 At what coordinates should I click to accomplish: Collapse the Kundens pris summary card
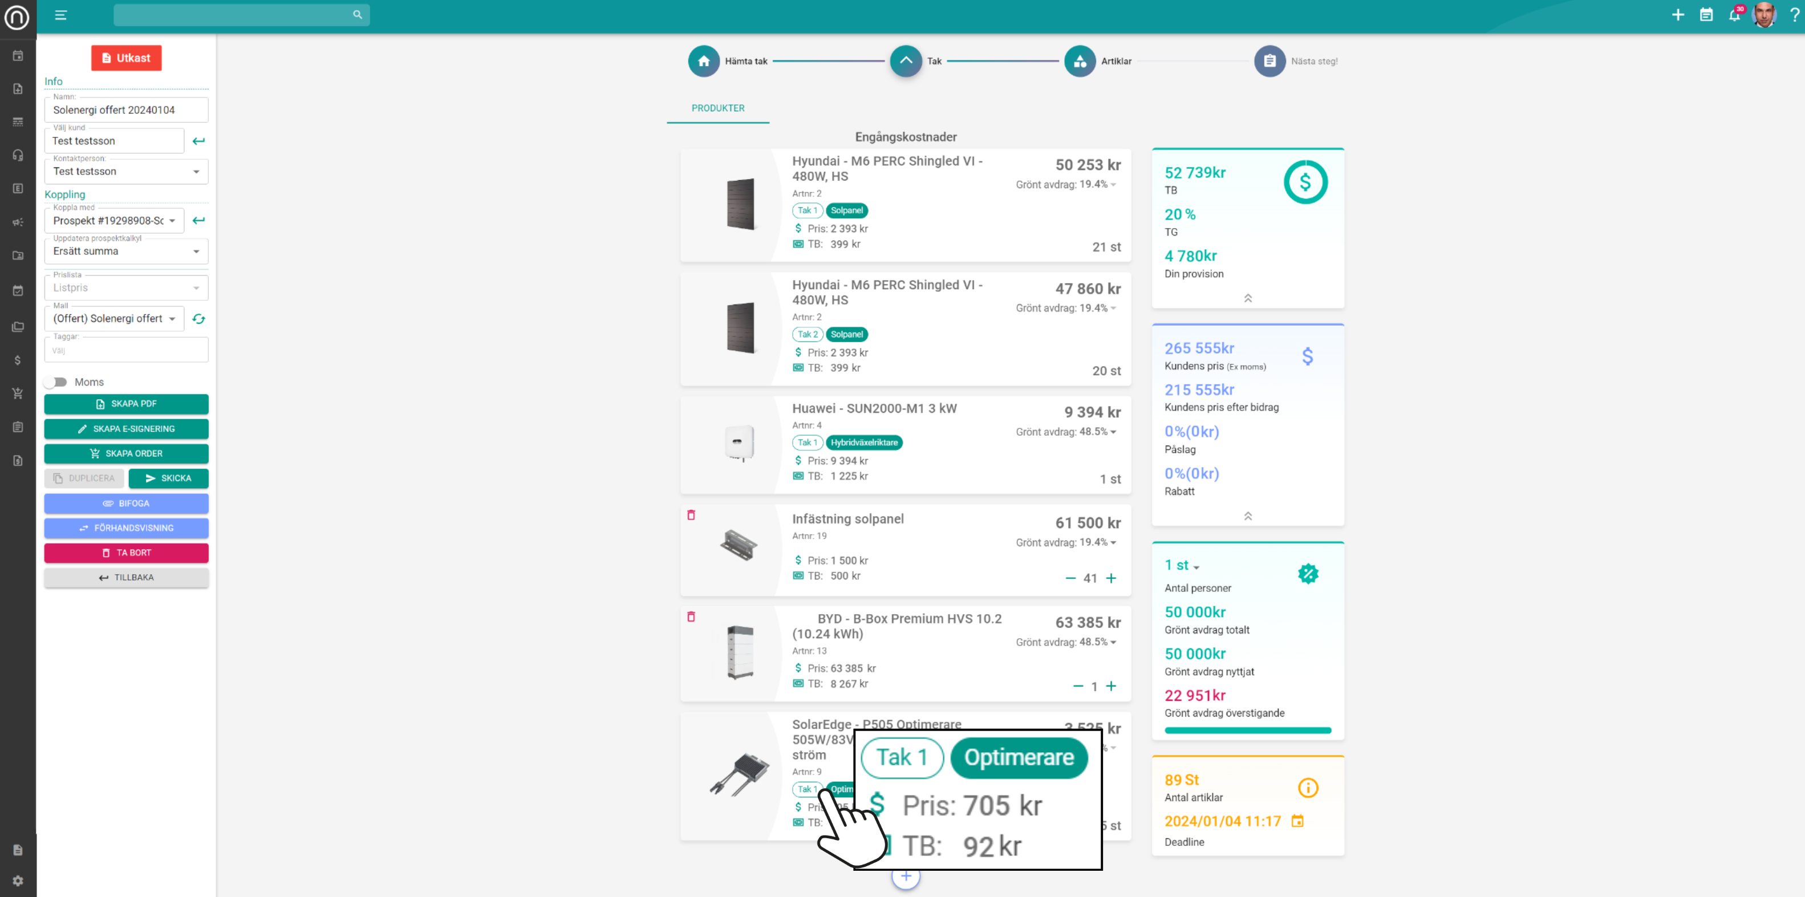coord(1247,516)
